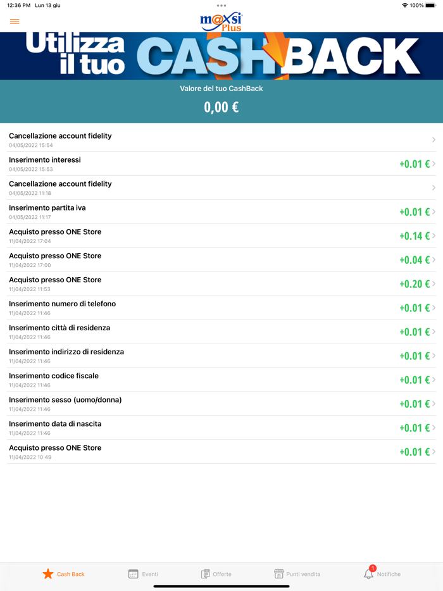Switch to the Notifiche tab label

click(389, 574)
